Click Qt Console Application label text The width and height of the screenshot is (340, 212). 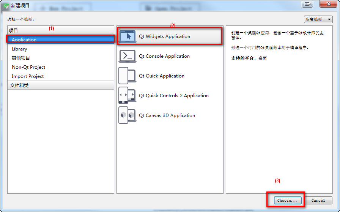point(164,56)
